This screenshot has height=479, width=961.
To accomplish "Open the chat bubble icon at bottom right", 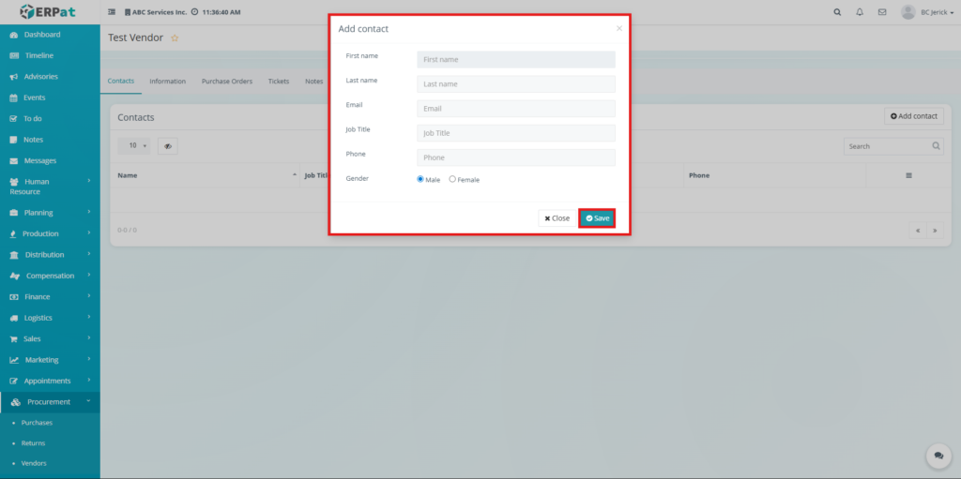I will pyautogui.click(x=938, y=456).
